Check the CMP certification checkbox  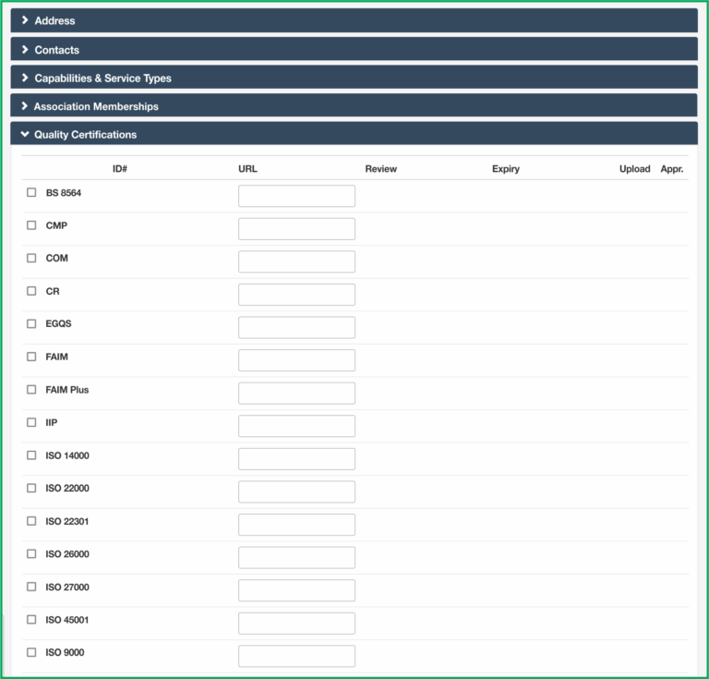[31, 224]
